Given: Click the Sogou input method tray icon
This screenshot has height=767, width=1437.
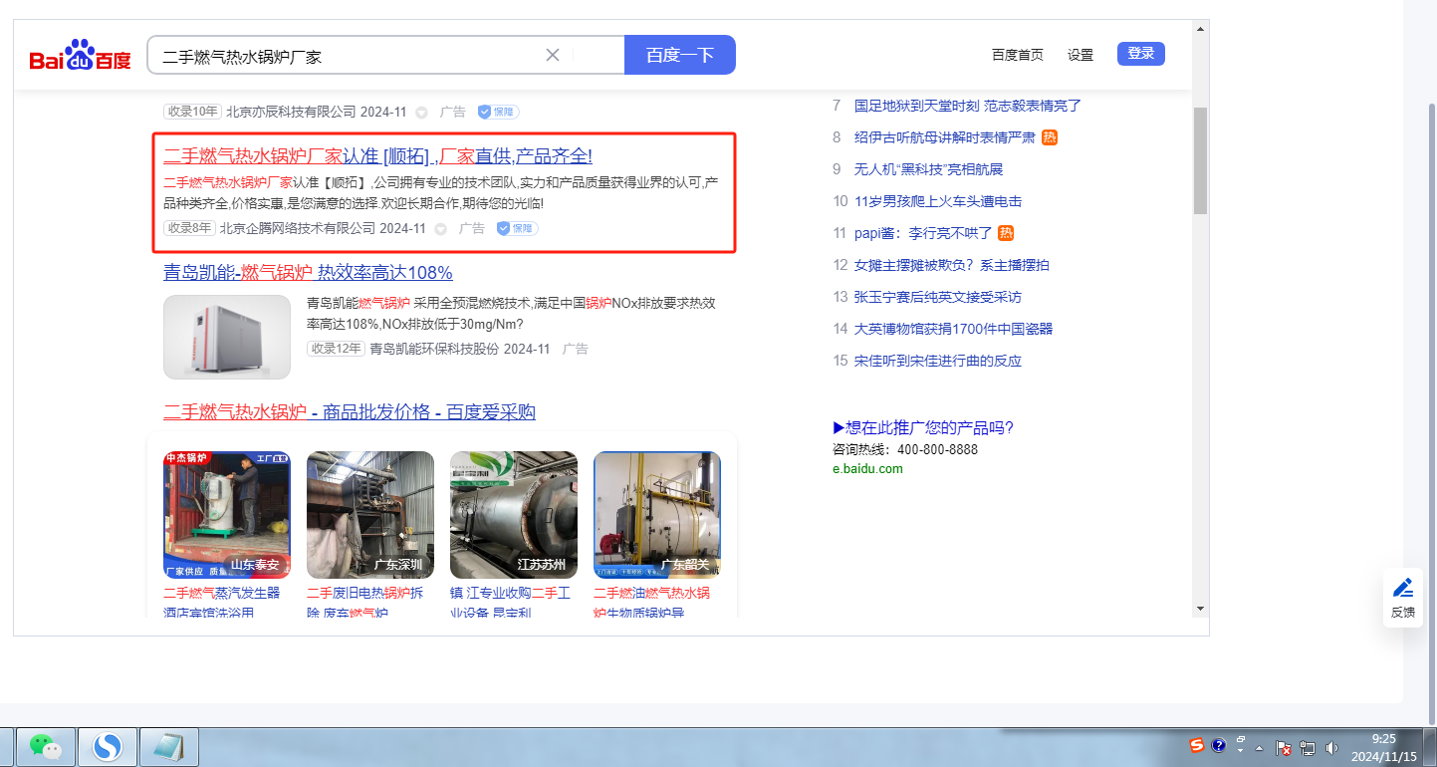Looking at the screenshot, I should pyautogui.click(x=1197, y=745).
